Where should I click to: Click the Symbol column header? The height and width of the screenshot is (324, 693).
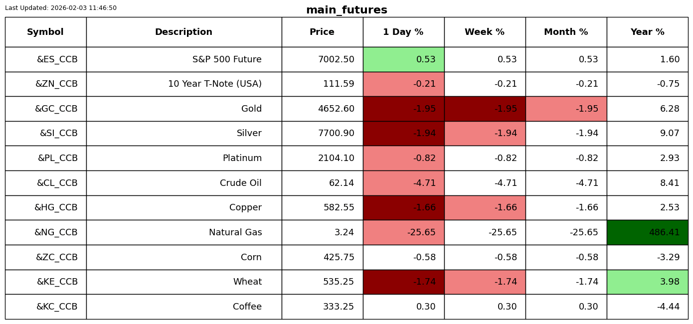click(x=45, y=32)
